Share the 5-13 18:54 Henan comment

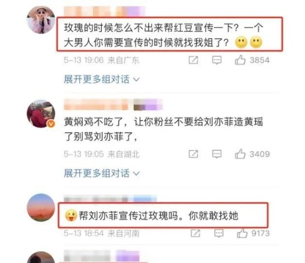[x=195, y=233]
